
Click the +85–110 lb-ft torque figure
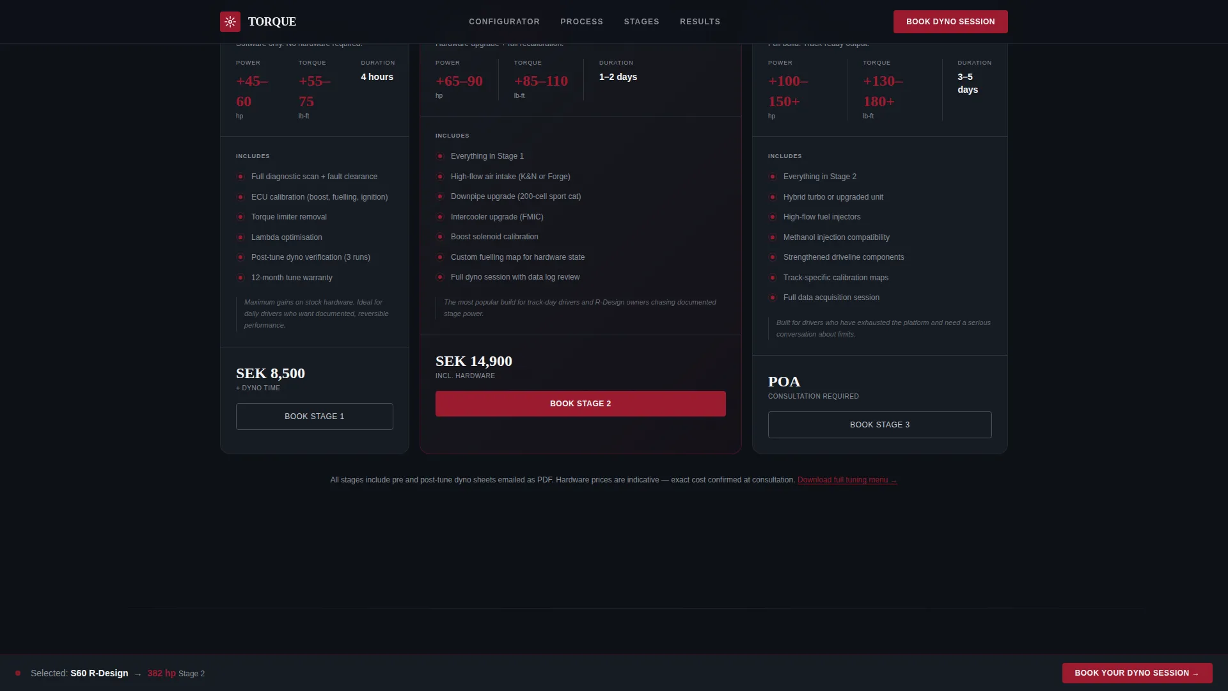(541, 81)
